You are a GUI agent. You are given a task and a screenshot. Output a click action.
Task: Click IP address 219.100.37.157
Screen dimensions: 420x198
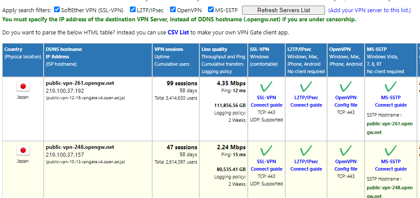coord(65,154)
